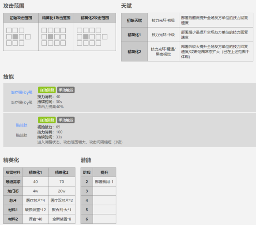Click the 精英化2 column header in materials table
Screen dimensions: 256x225
[x=62, y=172]
